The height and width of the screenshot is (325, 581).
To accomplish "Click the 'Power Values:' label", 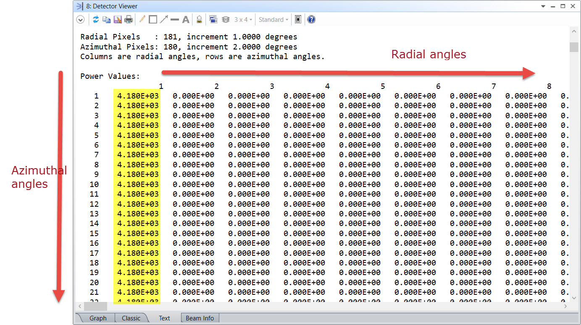I will point(110,76).
